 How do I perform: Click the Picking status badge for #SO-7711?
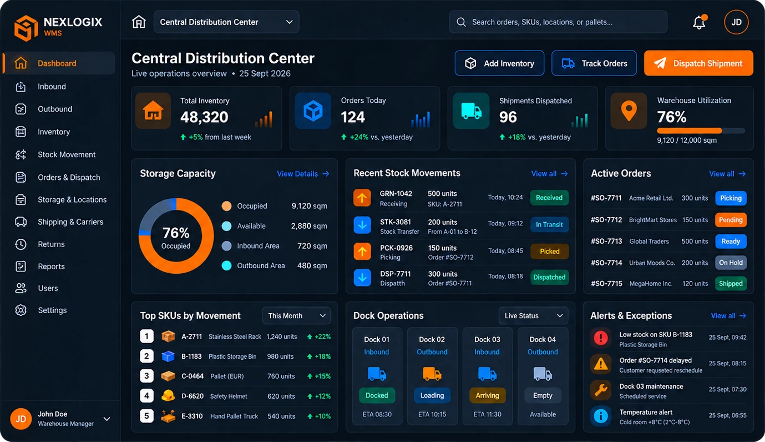(731, 198)
